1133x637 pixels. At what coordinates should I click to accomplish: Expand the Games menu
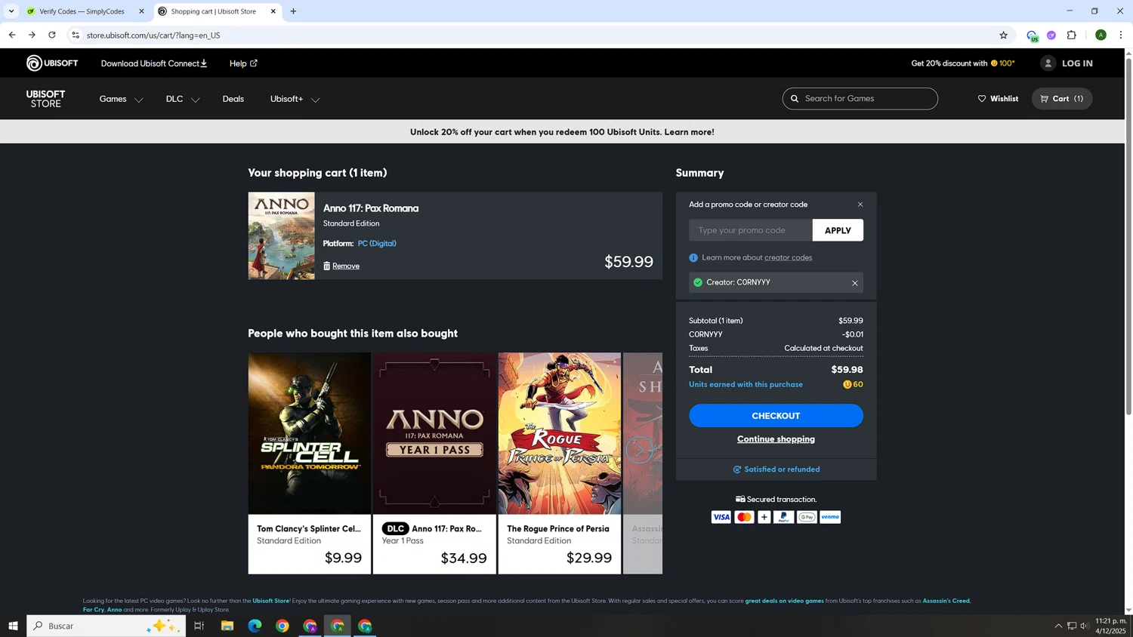(121, 99)
